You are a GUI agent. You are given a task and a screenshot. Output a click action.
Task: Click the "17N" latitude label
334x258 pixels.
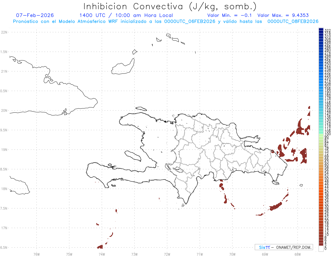point(4,228)
